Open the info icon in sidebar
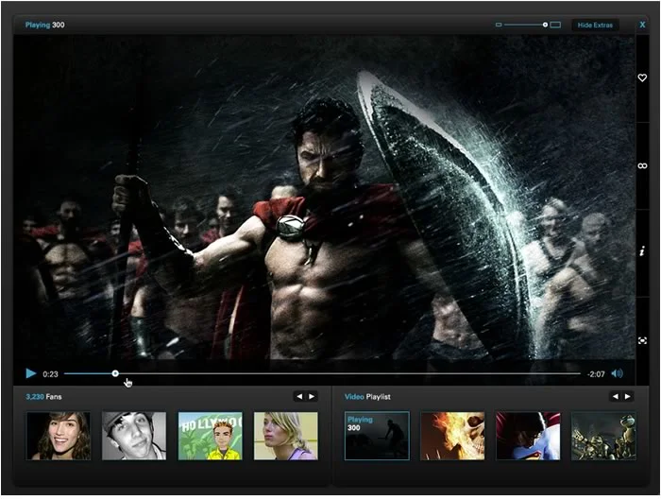 click(642, 251)
